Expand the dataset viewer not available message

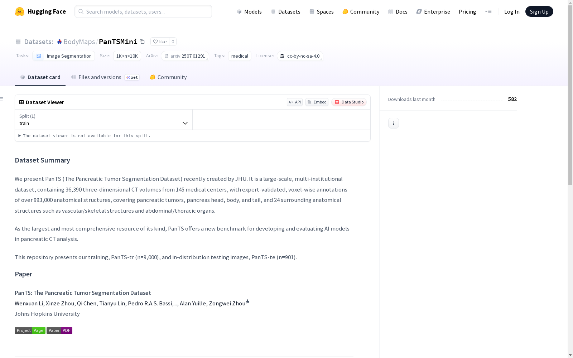click(85, 136)
